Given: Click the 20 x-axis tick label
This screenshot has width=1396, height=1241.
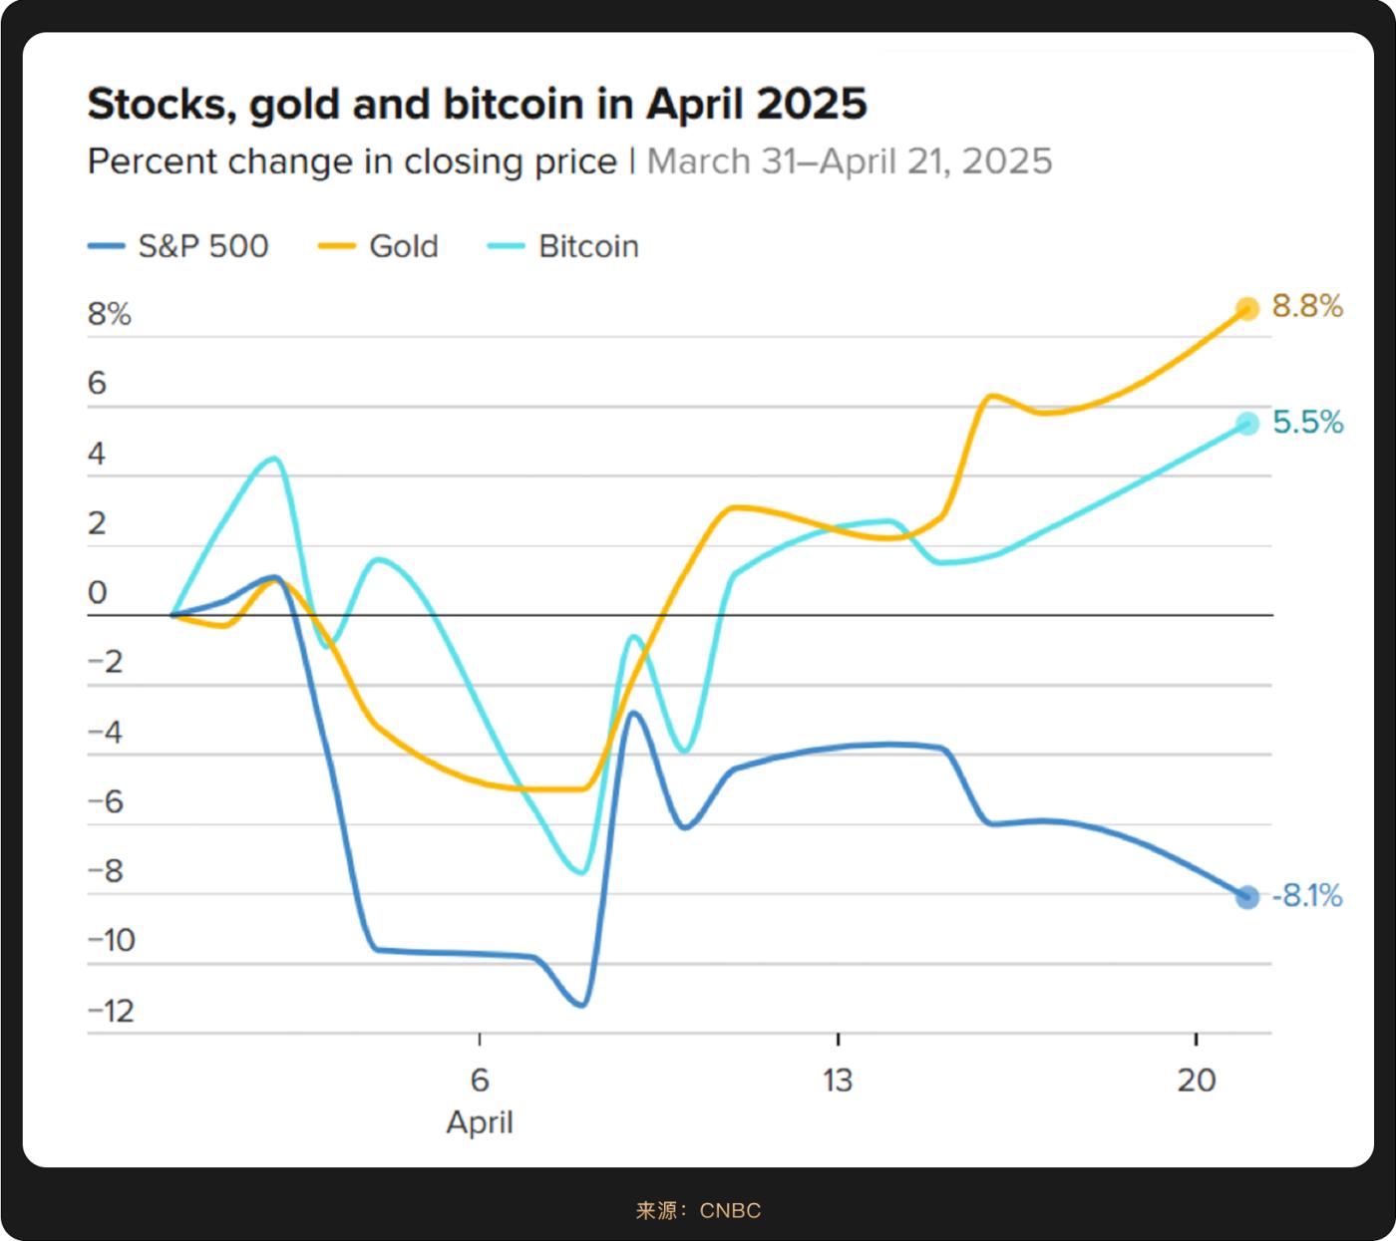Looking at the screenshot, I should point(1197,1080).
